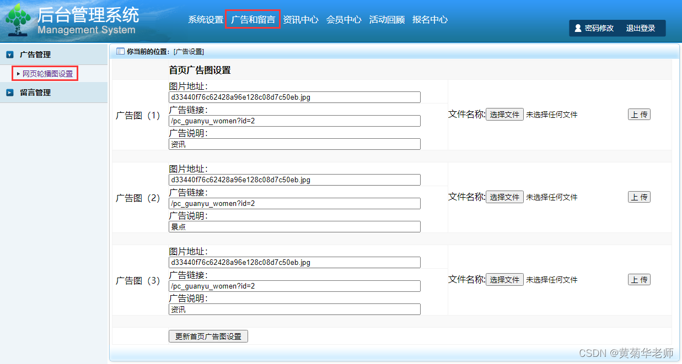
Task: Click 图片地址 field for 广告图（2）
Action: (x=294, y=180)
